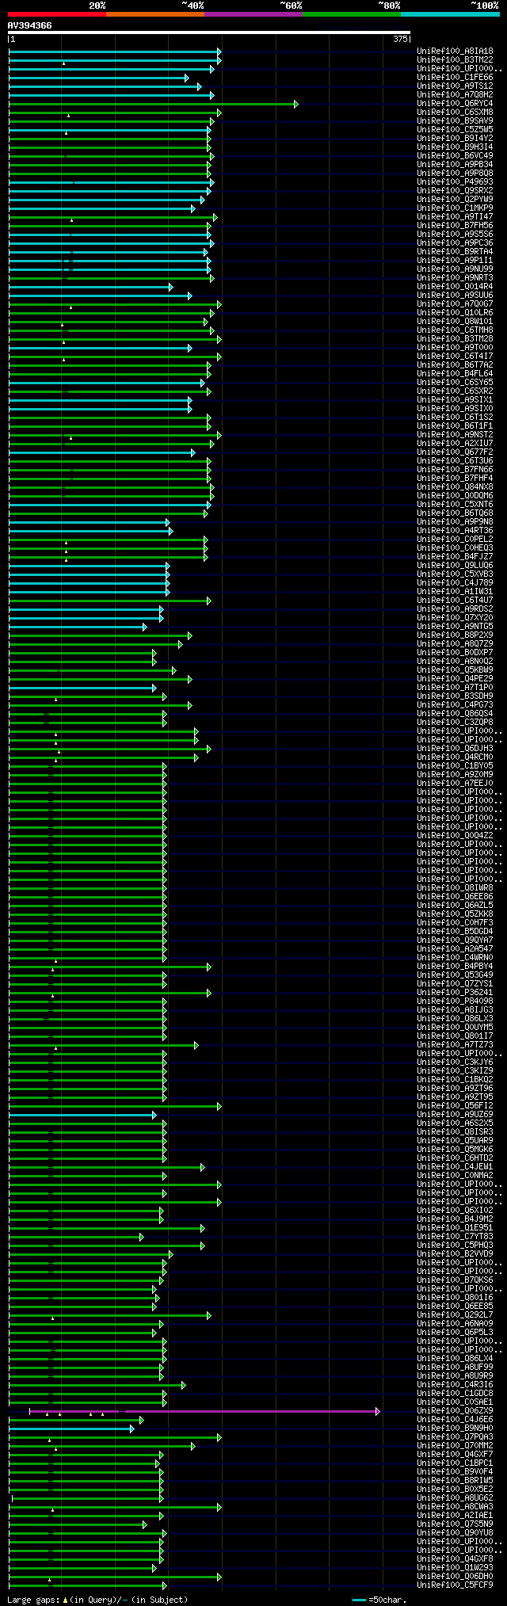The width and height of the screenshot is (507, 1606).
Task: Click the UniRef100_A9SUU6 label
Action: coord(455,296)
